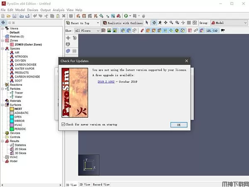Uncheck Check for newer version on startup

(63, 124)
